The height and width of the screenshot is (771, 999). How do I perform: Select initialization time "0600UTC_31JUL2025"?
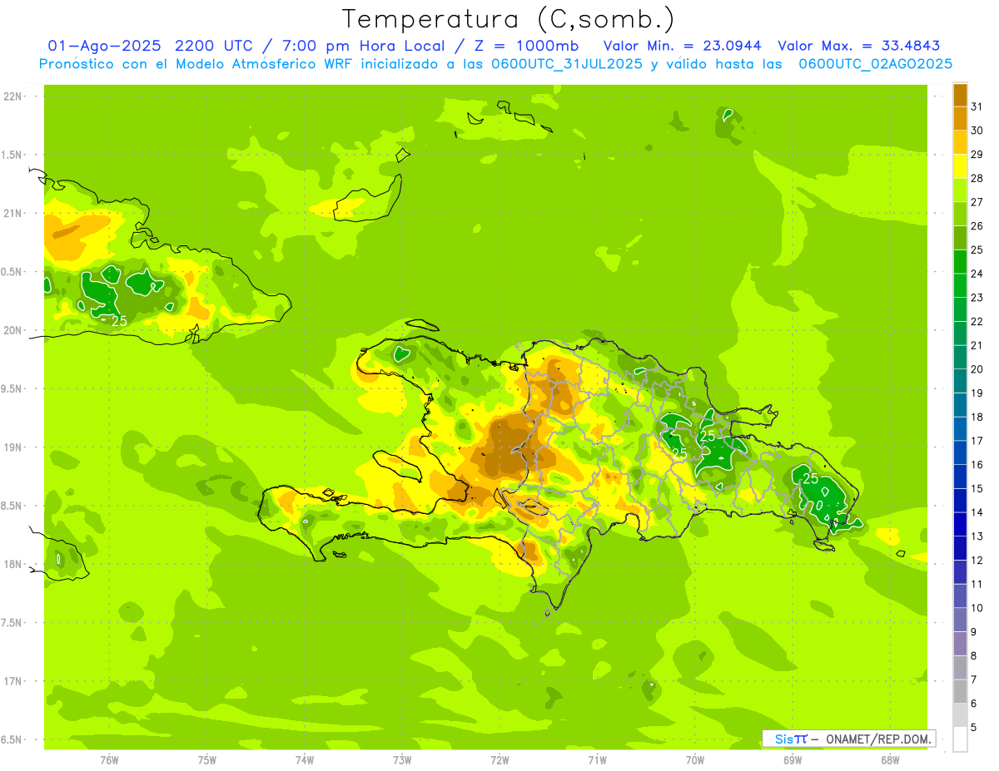(567, 64)
